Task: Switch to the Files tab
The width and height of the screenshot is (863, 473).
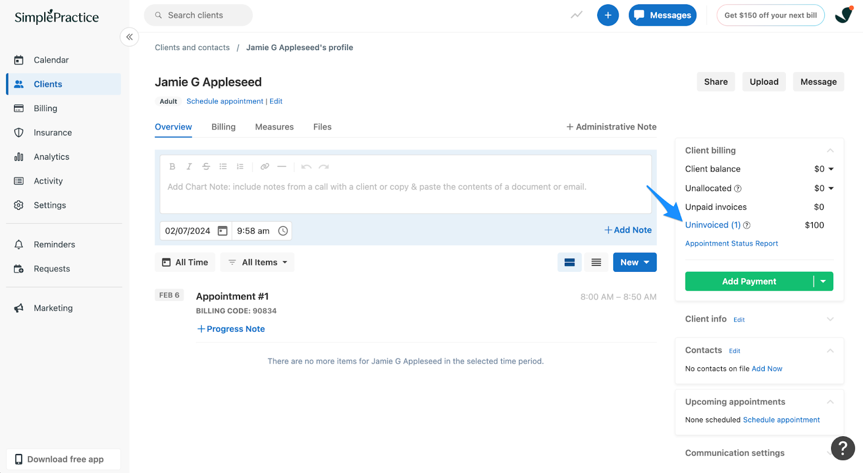Action: point(323,127)
